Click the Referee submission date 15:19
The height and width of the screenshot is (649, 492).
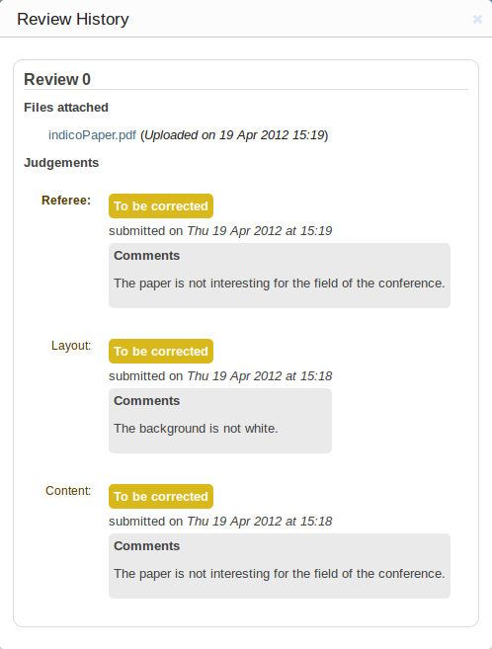point(260,230)
